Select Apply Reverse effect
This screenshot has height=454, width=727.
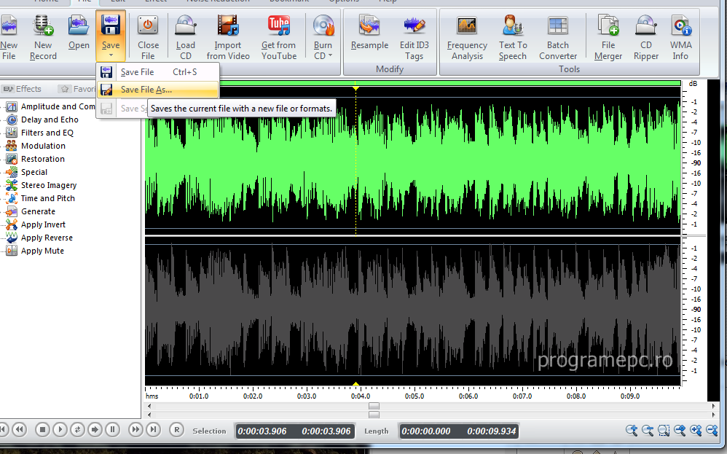click(x=39, y=238)
